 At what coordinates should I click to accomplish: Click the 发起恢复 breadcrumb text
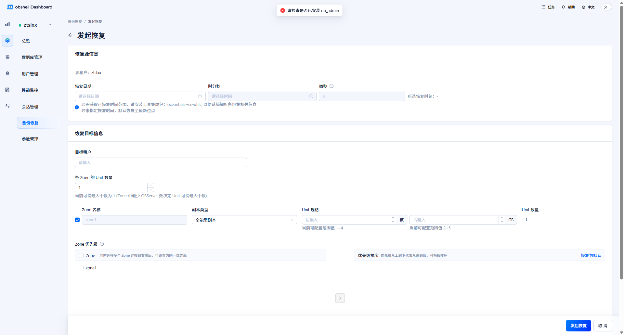[95, 21]
